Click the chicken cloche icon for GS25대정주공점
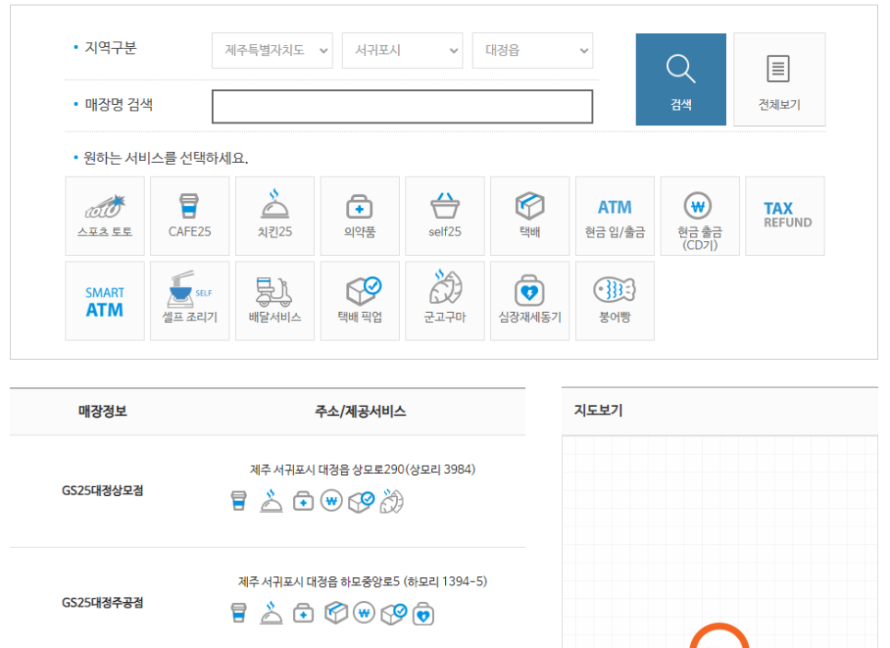The height and width of the screenshot is (648, 890). click(x=271, y=613)
